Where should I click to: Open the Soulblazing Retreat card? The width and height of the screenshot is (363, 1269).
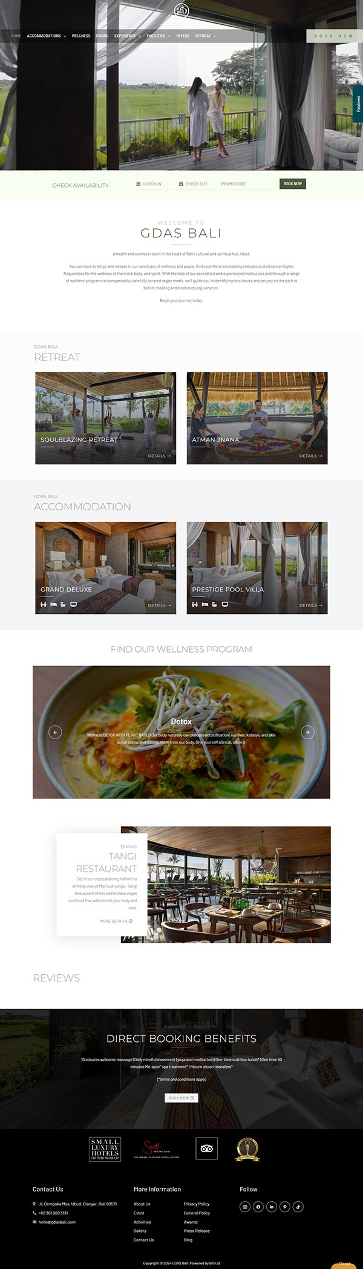pyautogui.click(x=106, y=418)
